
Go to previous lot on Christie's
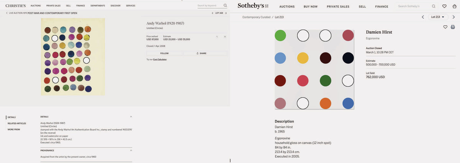click(212, 13)
